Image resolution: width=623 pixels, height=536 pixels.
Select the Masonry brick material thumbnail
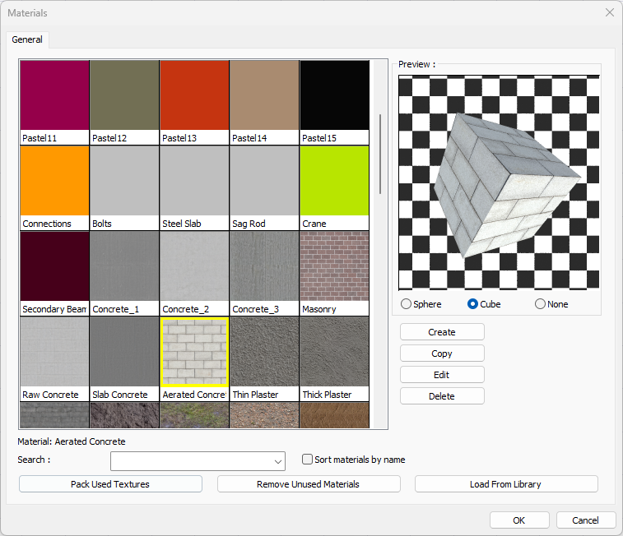click(334, 267)
